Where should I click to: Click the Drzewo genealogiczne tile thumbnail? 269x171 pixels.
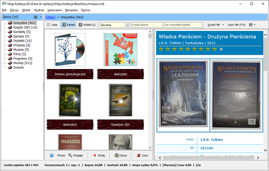pyautogui.click(x=70, y=49)
